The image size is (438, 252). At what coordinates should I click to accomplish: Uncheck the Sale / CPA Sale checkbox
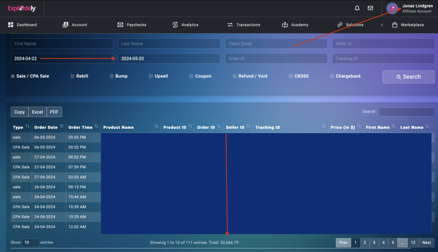(x=13, y=76)
